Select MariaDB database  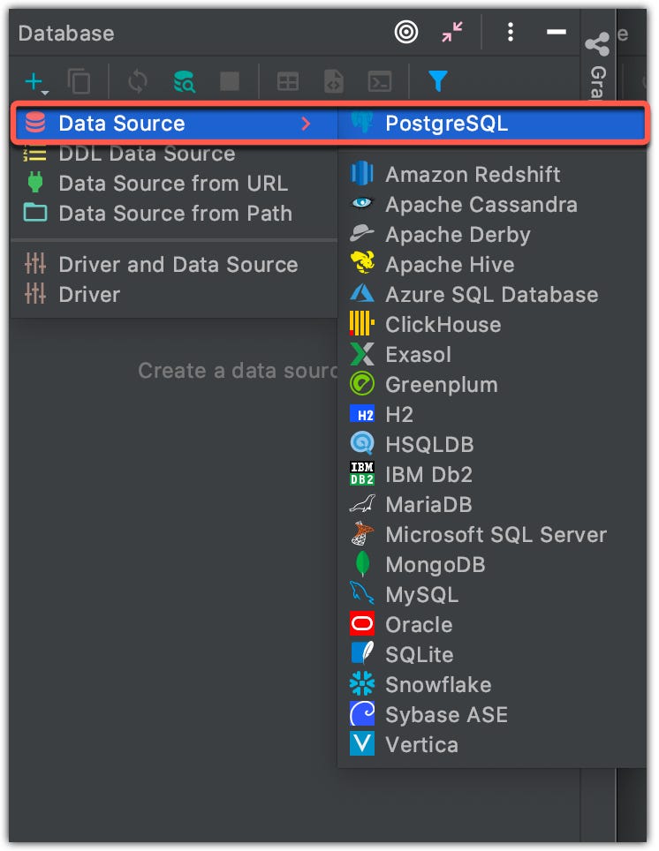[491, 505]
